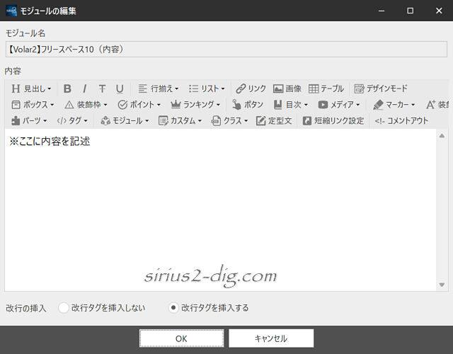This screenshot has height=354, width=453.
Task: Expand the 目次 table of contents dropdown
Action: click(291, 105)
